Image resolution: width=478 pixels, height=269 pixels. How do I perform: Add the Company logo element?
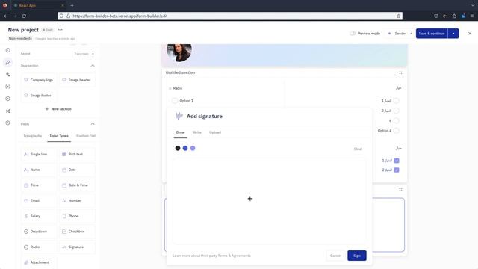pyautogui.click(x=38, y=80)
